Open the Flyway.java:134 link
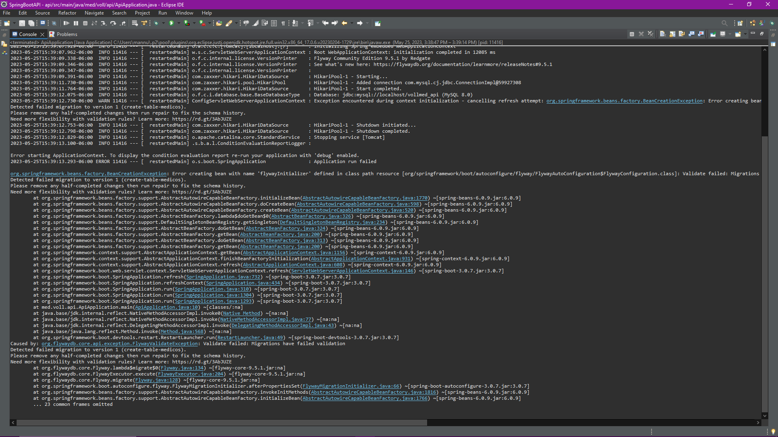The width and height of the screenshot is (778, 437). 182,368
